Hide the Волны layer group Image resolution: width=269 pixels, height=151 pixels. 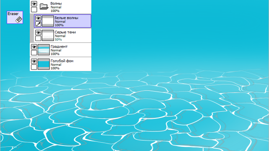coord(34,4)
